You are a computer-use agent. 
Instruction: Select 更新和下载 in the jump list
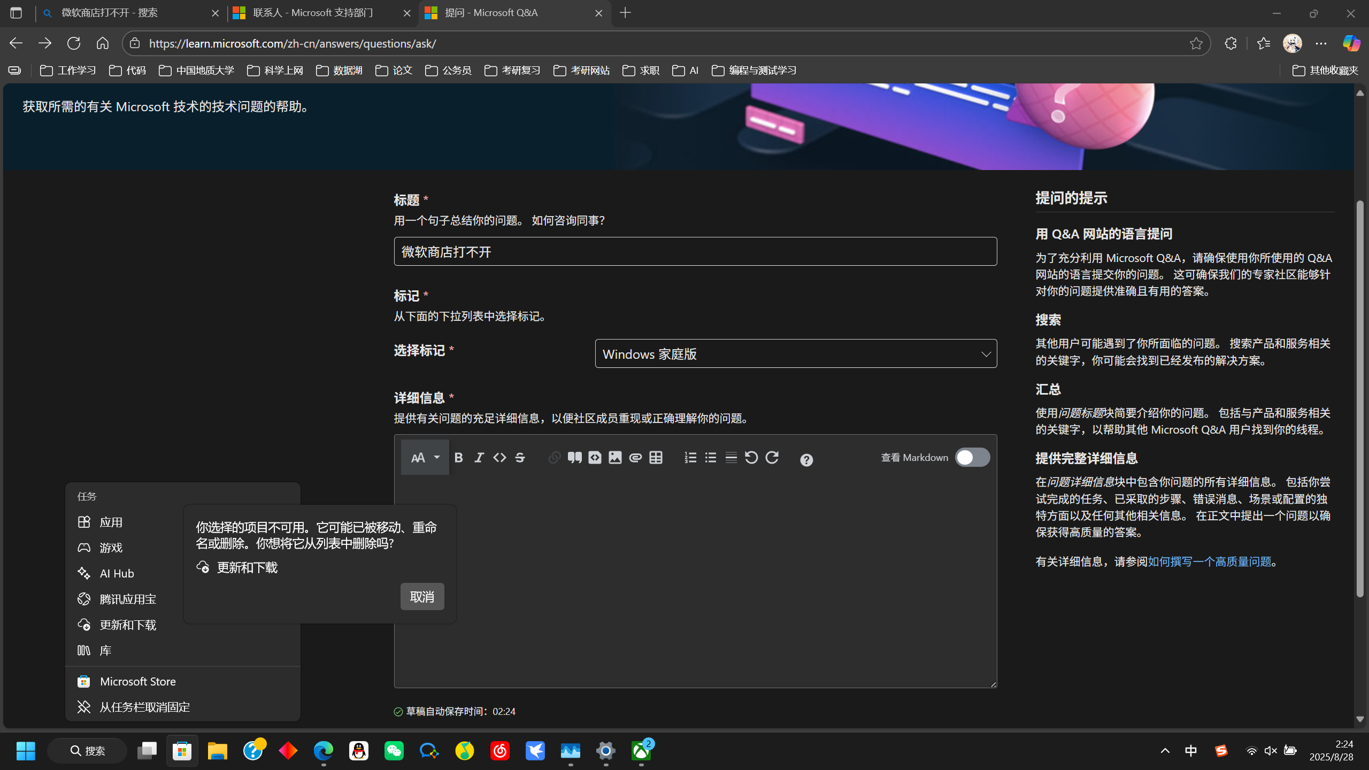183,625
